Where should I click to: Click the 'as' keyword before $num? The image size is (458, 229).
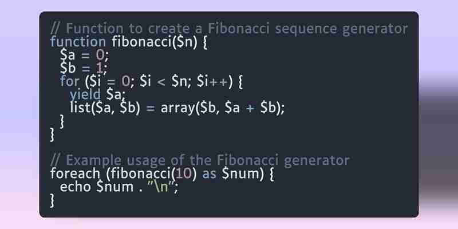209,175
